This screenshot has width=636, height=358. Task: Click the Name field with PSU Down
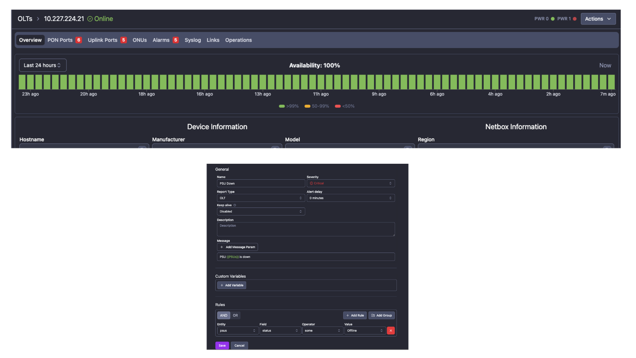pos(261,183)
